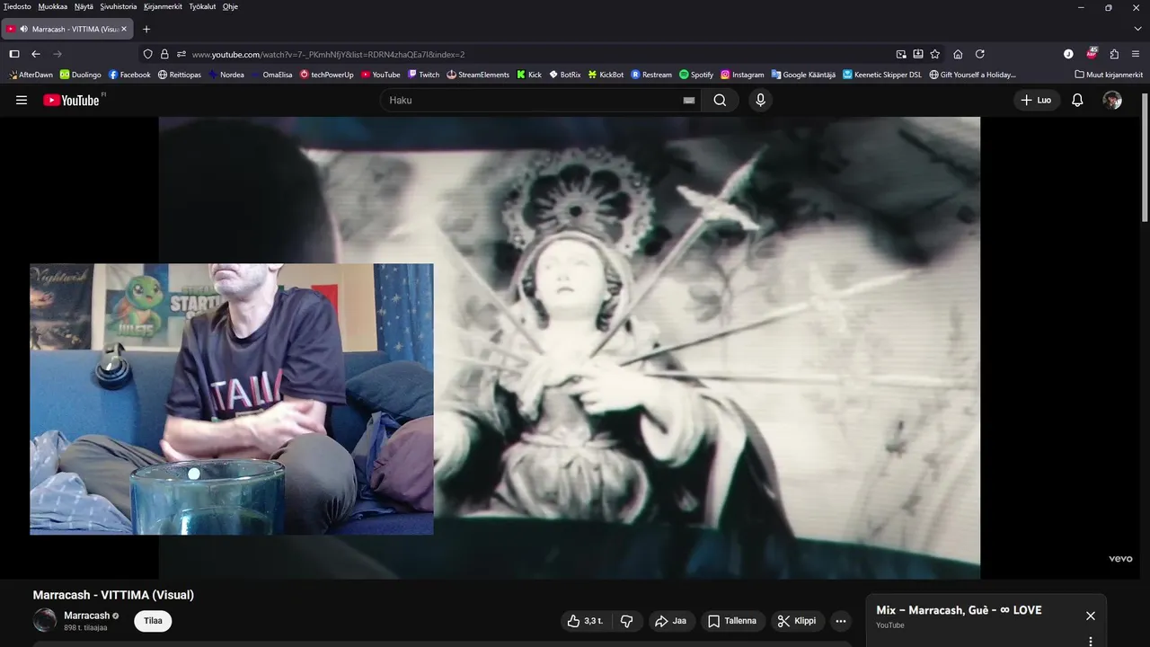Open the Nordea bookmark

click(x=226, y=75)
